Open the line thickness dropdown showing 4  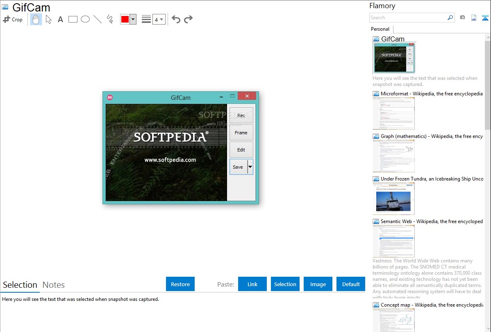(159, 19)
